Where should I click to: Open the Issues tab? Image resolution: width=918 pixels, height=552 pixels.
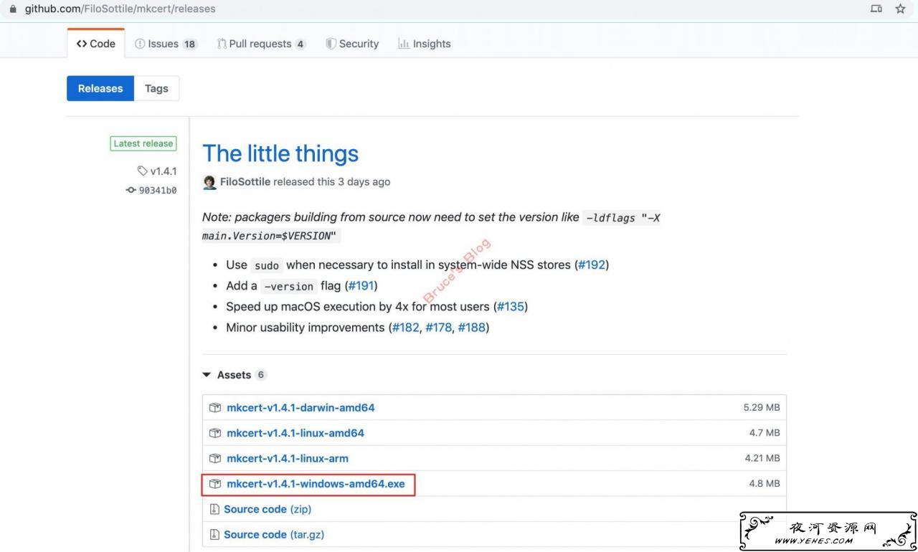(x=166, y=44)
